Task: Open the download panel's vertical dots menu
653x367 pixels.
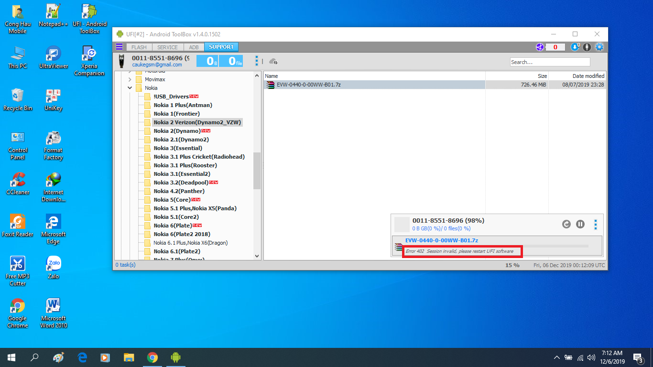Action: coord(596,224)
